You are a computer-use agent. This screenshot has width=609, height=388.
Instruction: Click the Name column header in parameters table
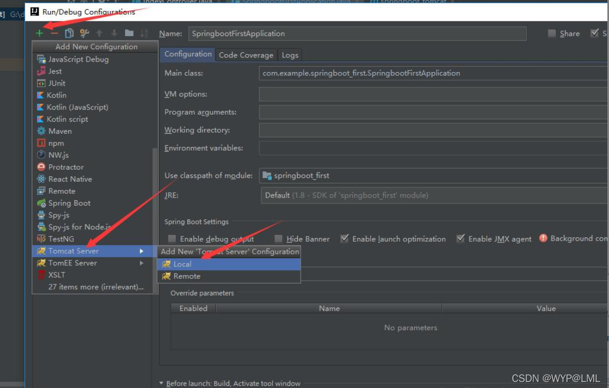point(329,308)
